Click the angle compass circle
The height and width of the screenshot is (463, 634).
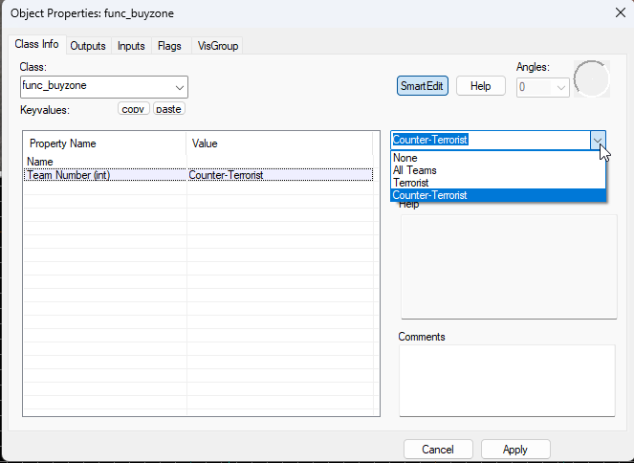click(591, 78)
